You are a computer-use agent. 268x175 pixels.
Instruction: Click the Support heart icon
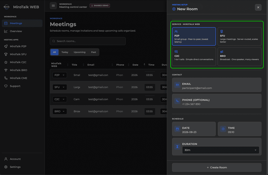pos(6,86)
